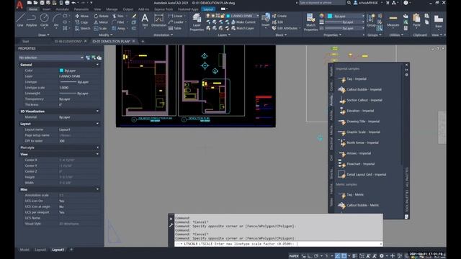Click the Move tool

pyautogui.click(x=81, y=16)
